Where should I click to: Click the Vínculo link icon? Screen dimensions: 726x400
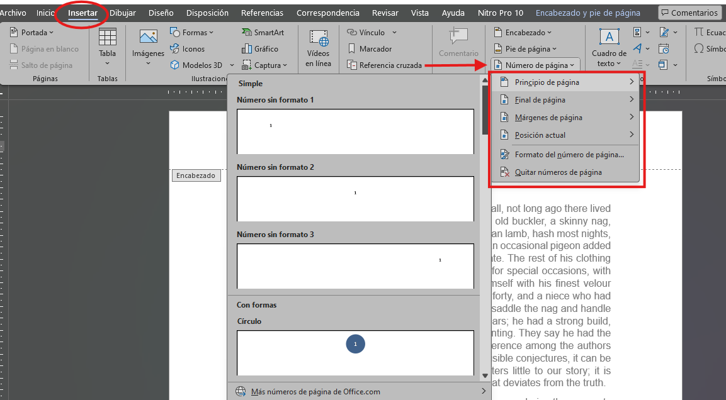tap(352, 32)
